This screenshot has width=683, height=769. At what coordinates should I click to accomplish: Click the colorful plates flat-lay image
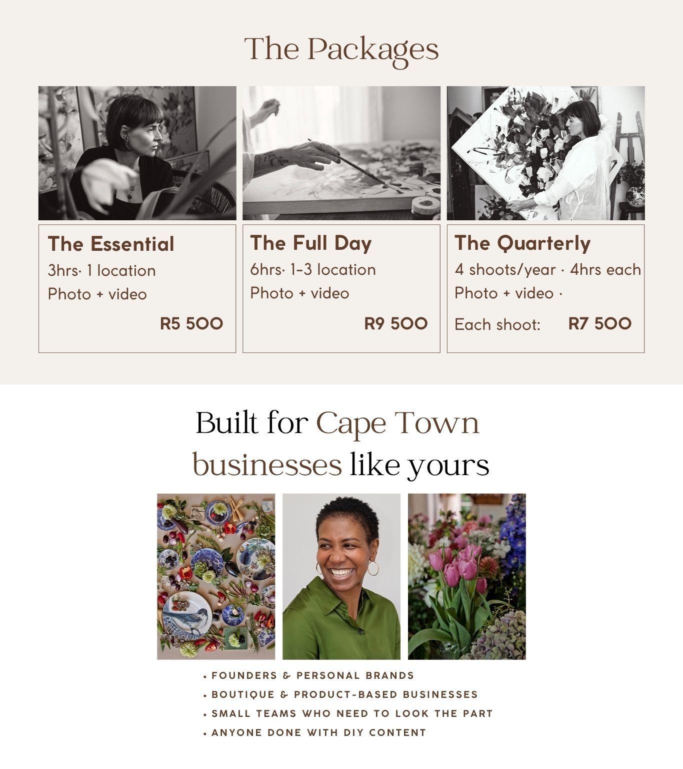point(216,576)
